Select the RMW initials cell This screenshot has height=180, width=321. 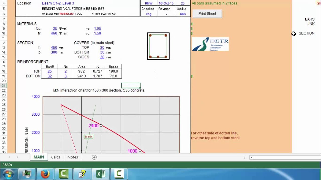pos(149,3)
